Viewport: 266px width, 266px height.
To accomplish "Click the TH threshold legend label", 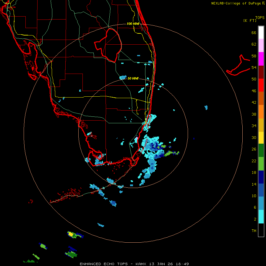I will tap(254, 231).
